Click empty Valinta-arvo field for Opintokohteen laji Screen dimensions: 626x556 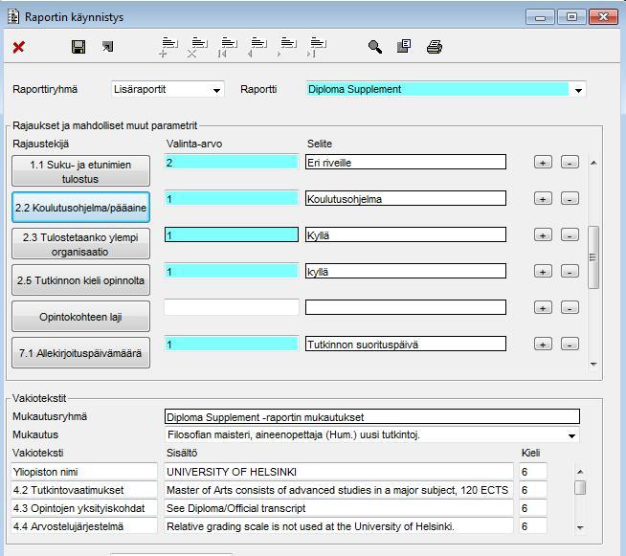click(232, 308)
